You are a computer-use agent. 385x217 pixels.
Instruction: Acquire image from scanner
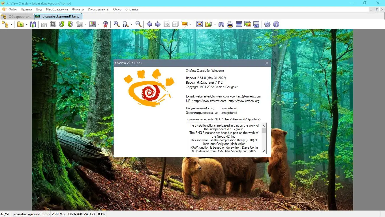pos(239,24)
